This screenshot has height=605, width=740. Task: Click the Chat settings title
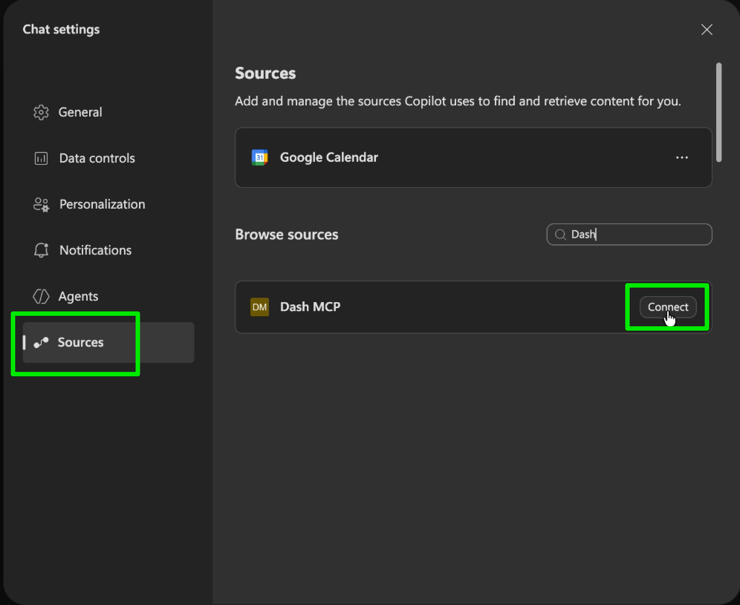(61, 29)
